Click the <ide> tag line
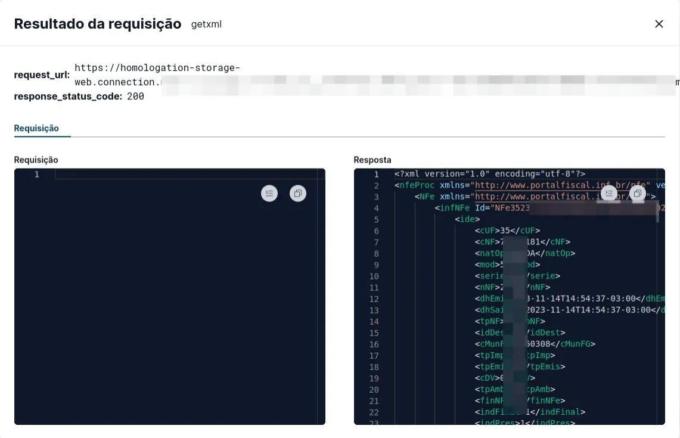Viewport: 680px width, 438px height. click(x=467, y=219)
